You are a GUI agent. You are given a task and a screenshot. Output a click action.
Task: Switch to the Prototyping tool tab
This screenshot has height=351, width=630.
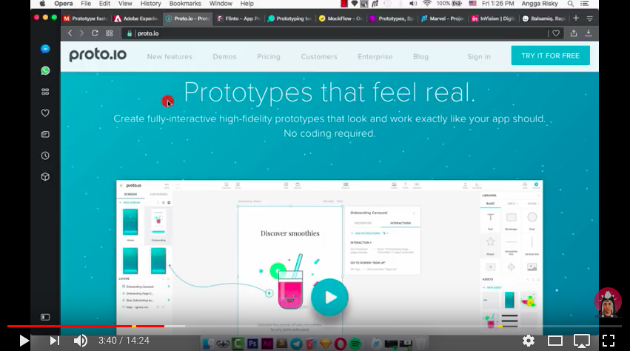pos(289,19)
